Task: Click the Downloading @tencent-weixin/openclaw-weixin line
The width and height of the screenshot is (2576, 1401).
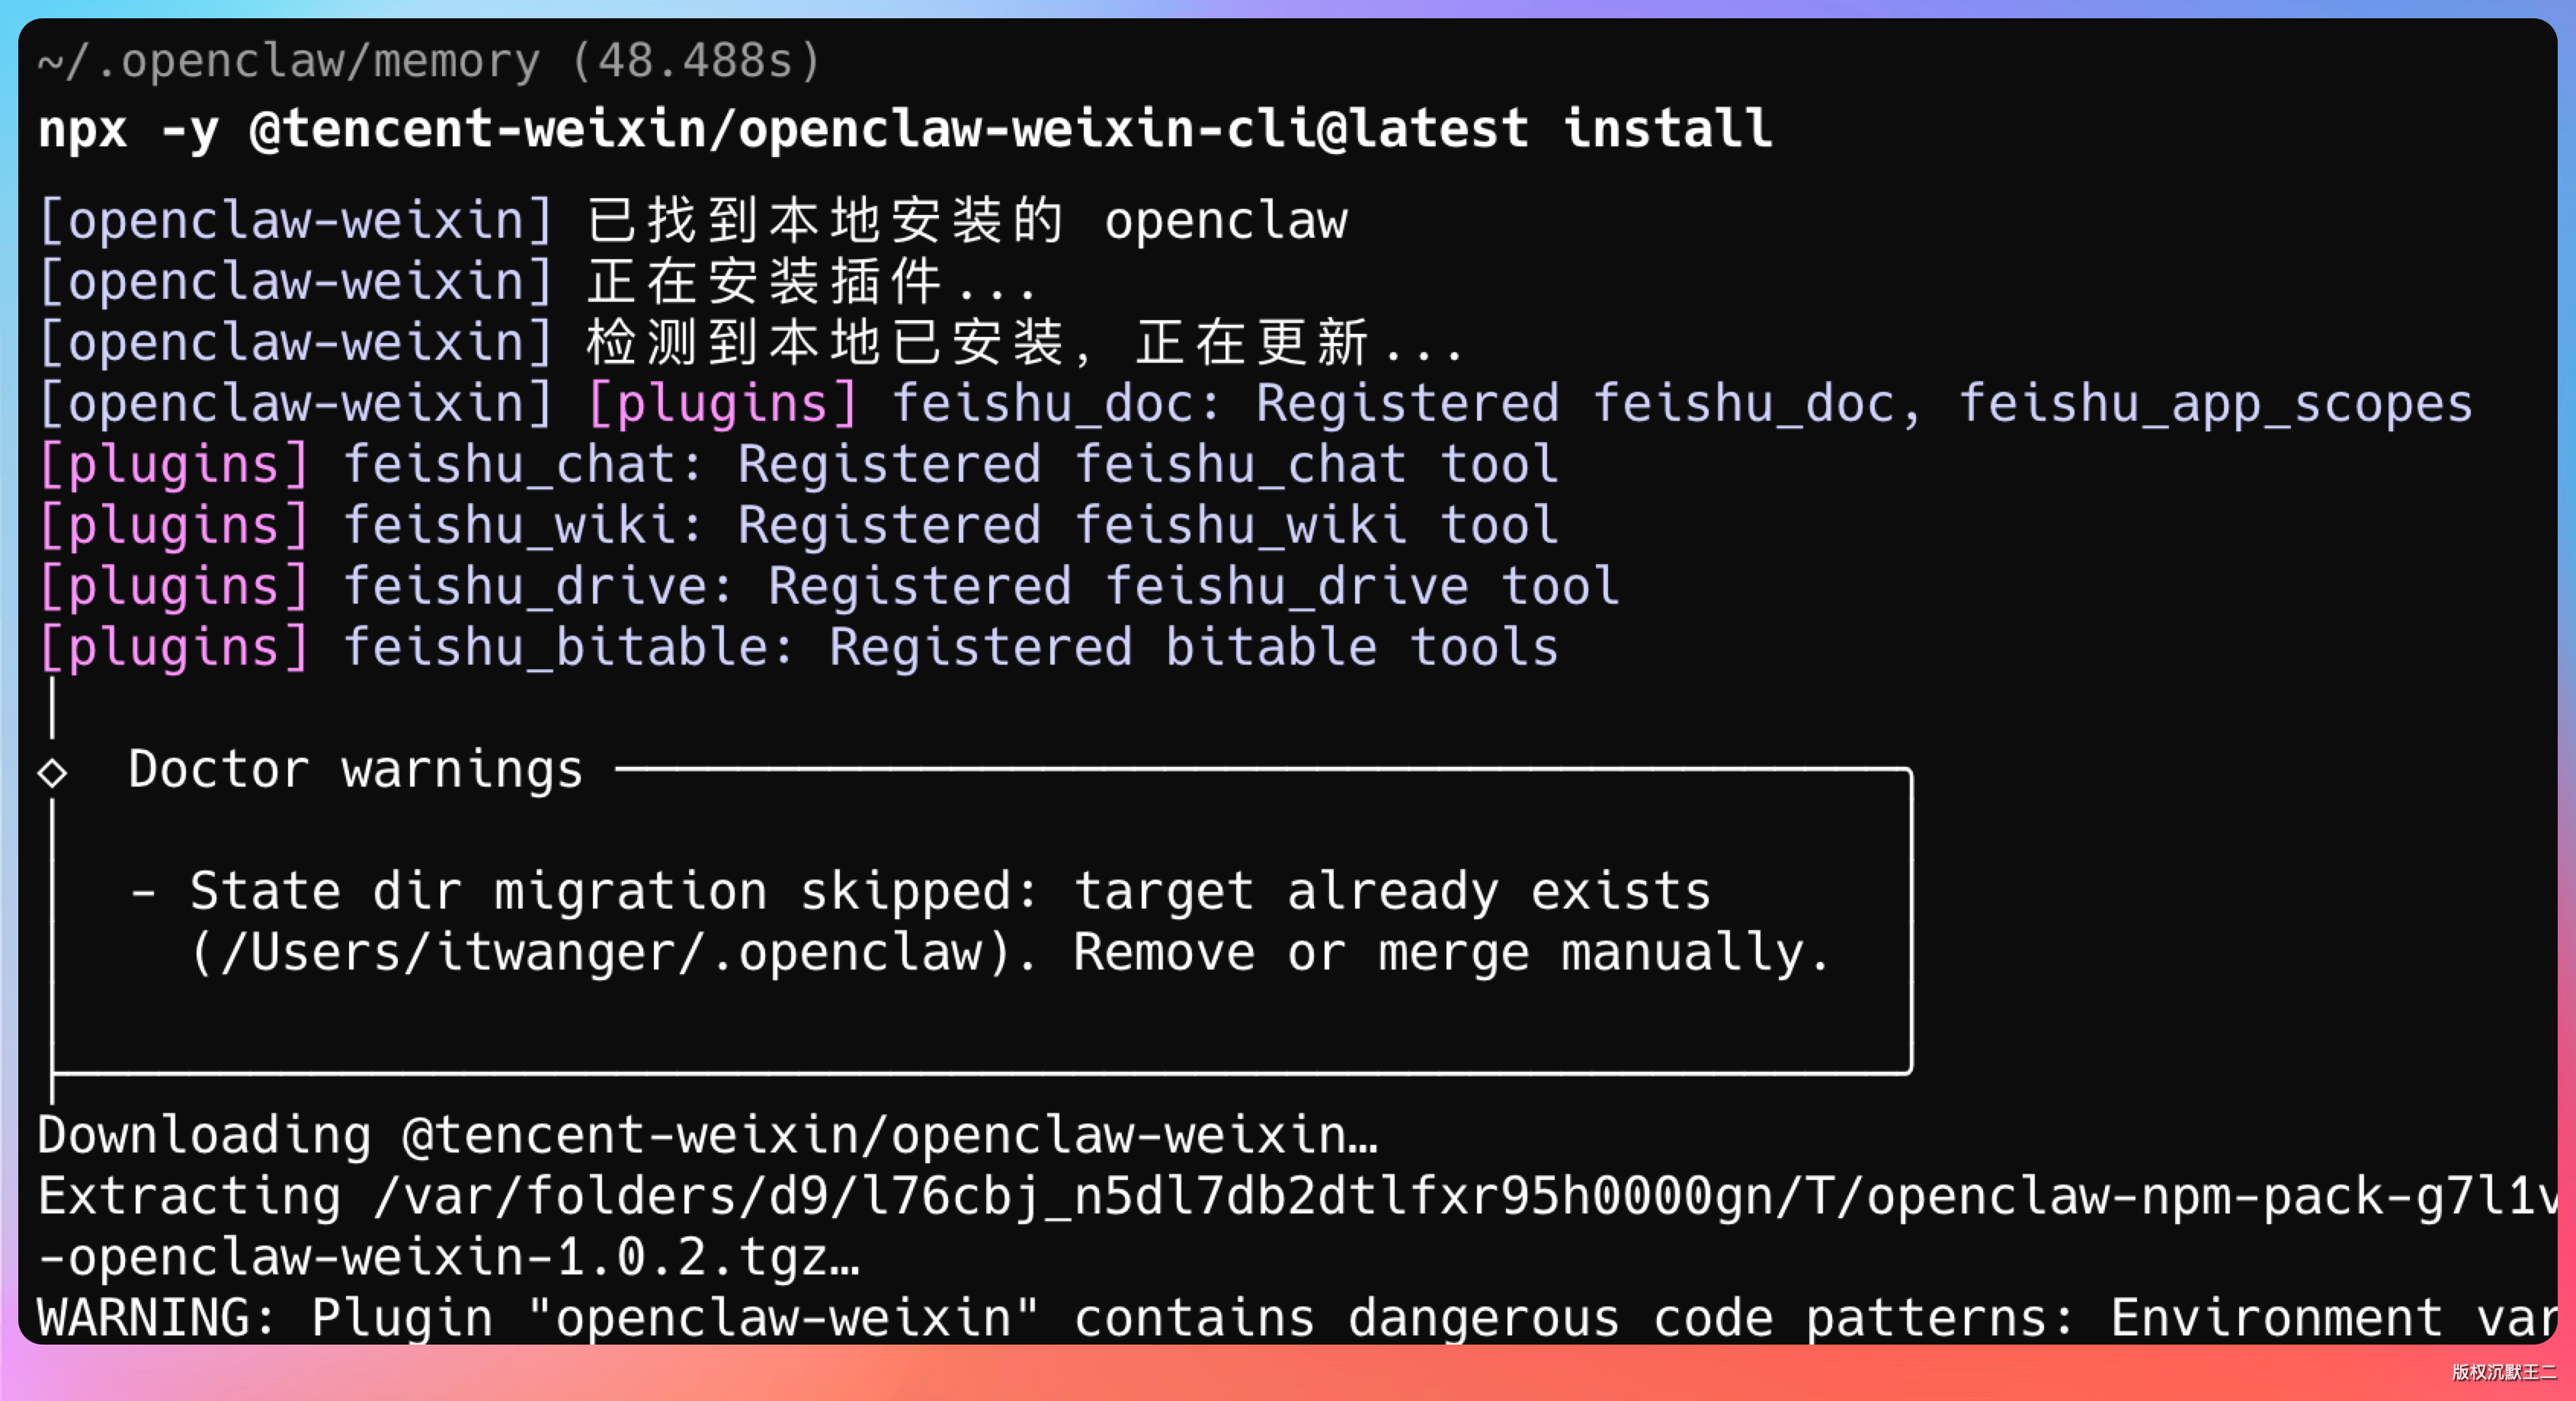Action: point(708,1135)
